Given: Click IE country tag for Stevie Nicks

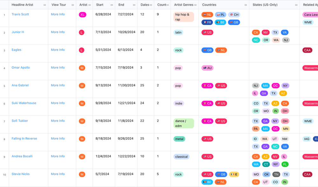Looking at the screenshot, I should click(234, 174).
